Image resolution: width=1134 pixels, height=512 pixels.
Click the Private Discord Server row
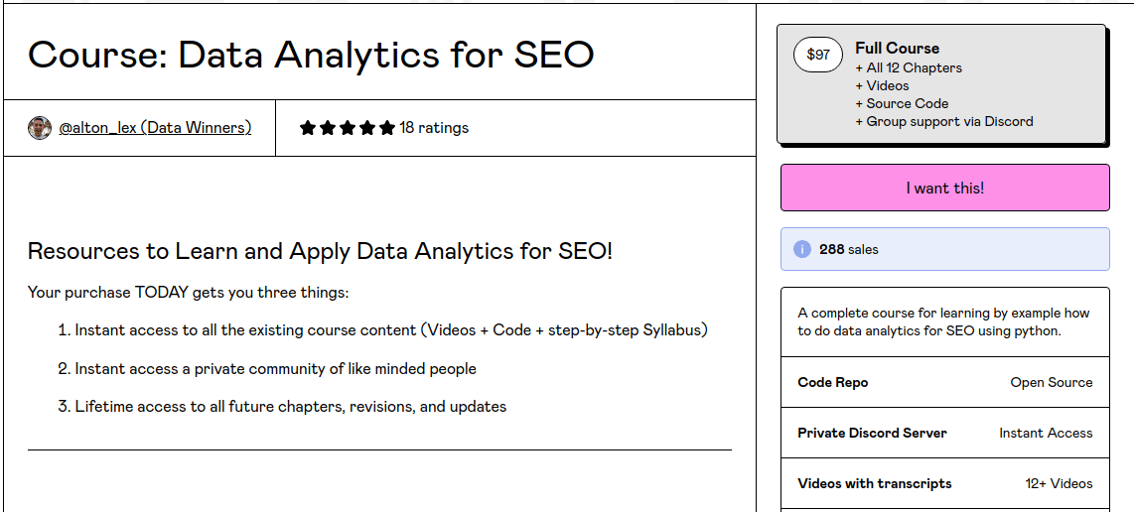(944, 433)
